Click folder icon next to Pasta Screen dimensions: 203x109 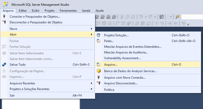coord(99,41)
